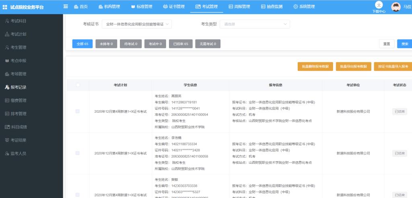Click 已结束 status tag in 高丽英's row
This screenshot has width=412, height=198.
400,111
